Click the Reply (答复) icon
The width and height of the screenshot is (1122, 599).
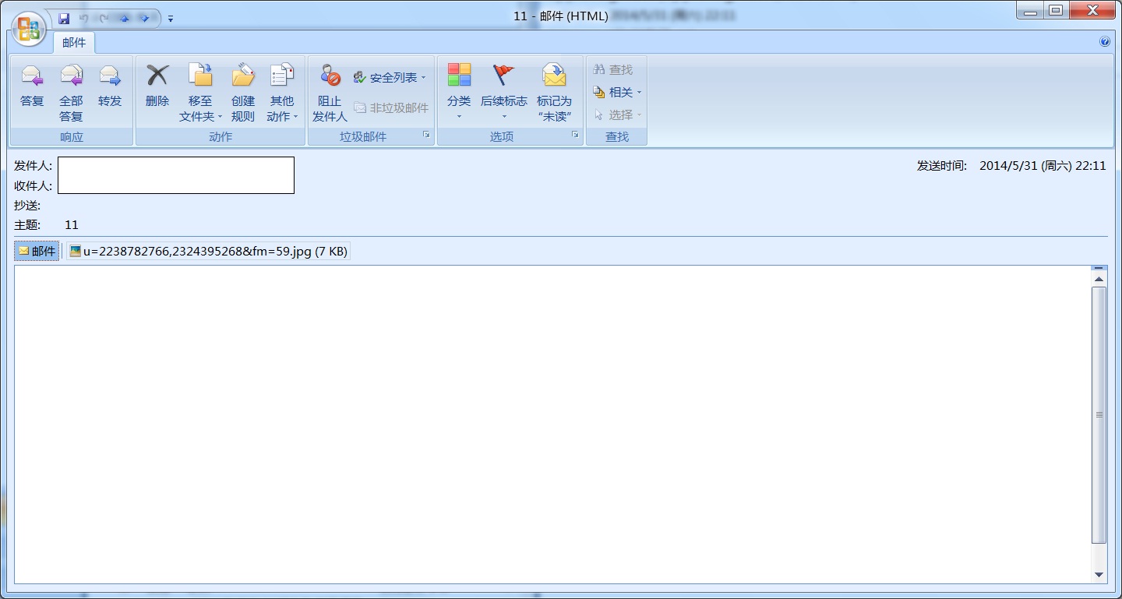pos(32,76)
